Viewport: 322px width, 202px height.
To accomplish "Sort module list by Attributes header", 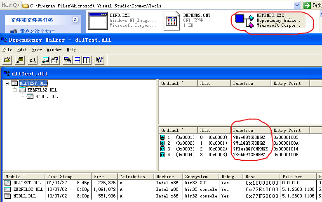I will point(136,176).
